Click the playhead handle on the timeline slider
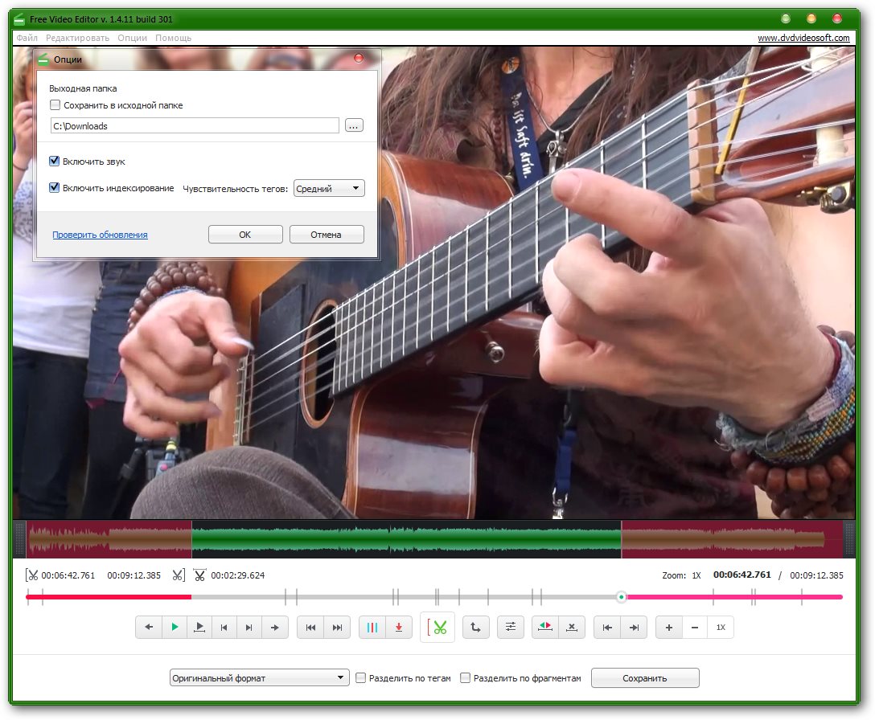875x720 pixels. tap(621, 597)
